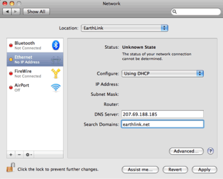Open help with the question mark button
Image resolution: width=223 pixels, height=179 pixels.
click(x=210, y=151)
